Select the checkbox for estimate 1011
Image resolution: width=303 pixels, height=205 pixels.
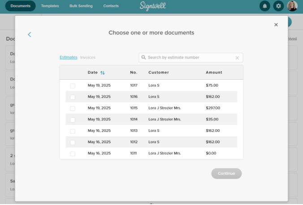73,154
